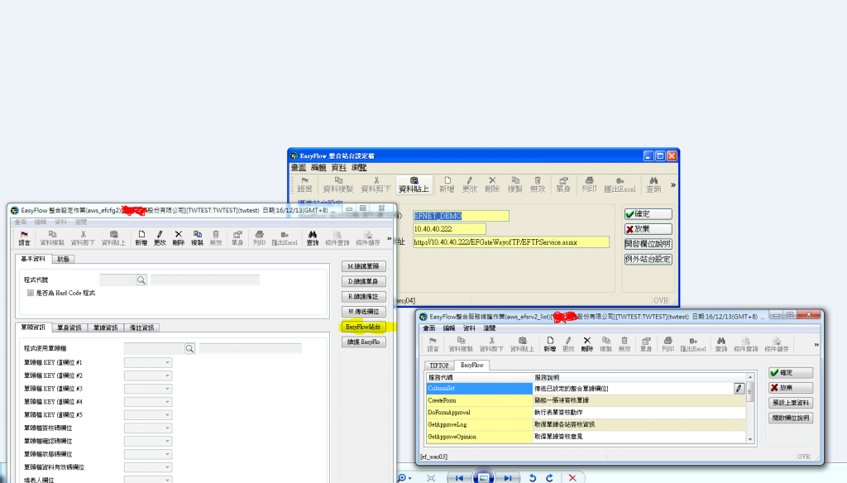
Task: Click 新增 icon in aws_efcfg2 window toolbar
Action: [141, 237]
